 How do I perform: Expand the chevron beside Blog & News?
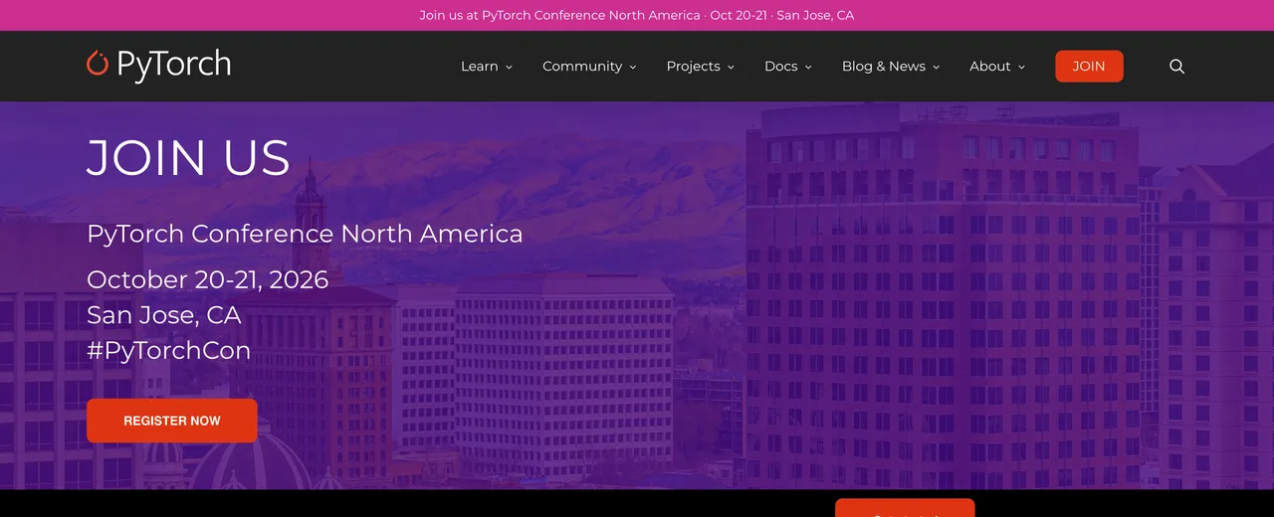pyautogui.click(x=936, y=67)
